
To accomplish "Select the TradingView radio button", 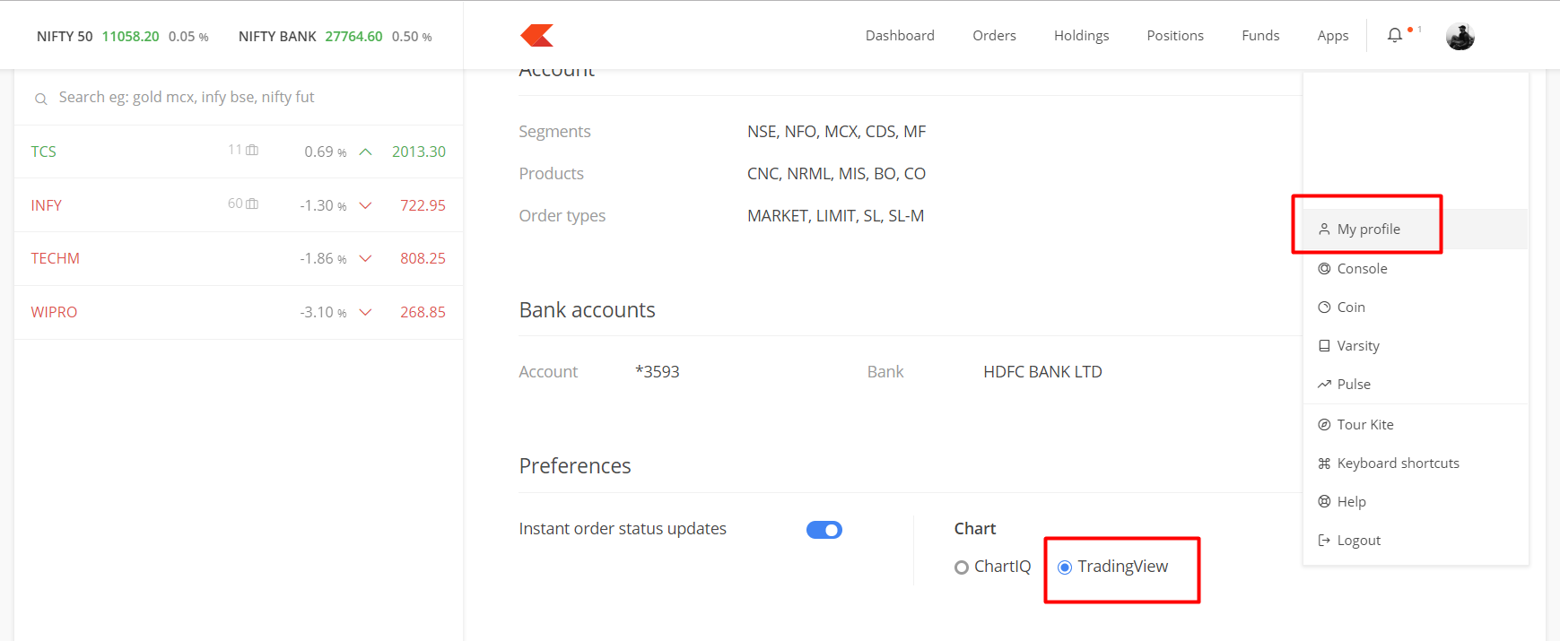I will (x=1065, y=567).
